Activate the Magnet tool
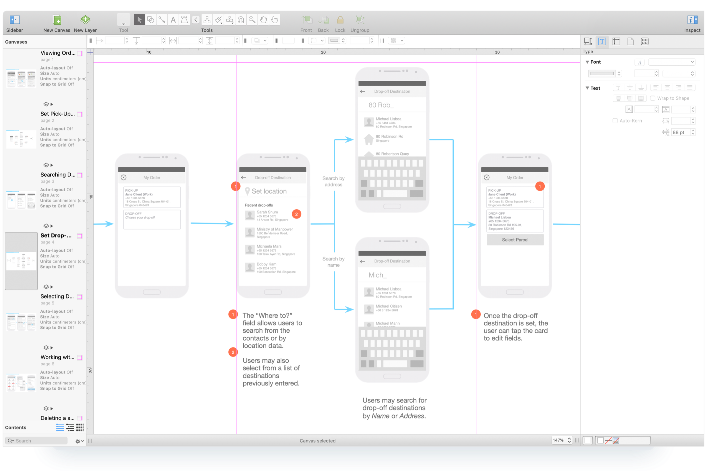Image resolution: width=707 pixels, height=471 pixels. [241, 20]
